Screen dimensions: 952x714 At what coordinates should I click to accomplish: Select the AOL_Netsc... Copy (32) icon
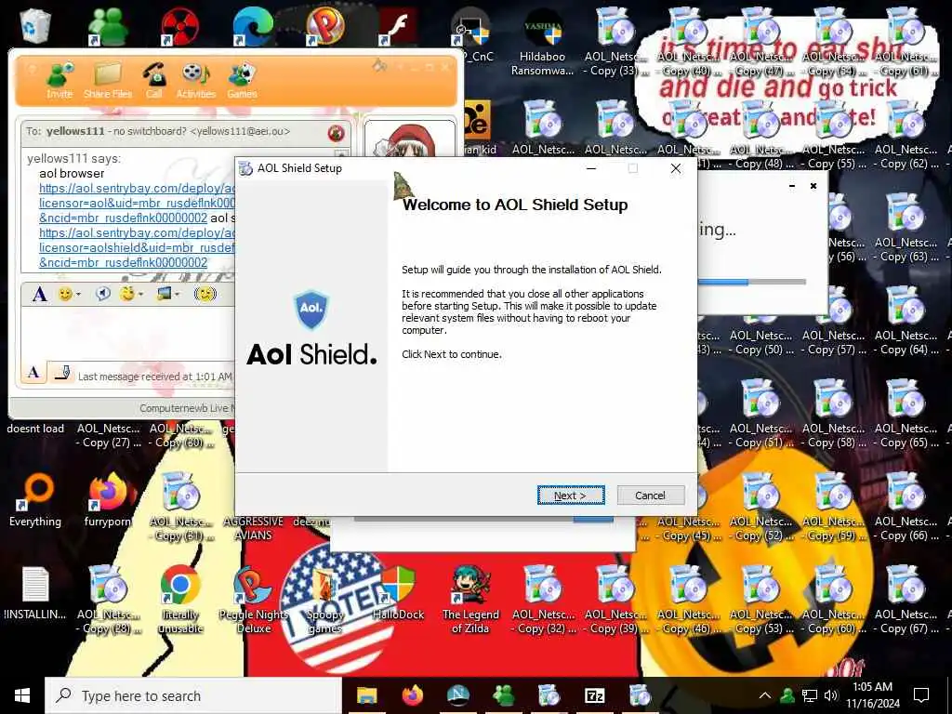pos(543,600)
